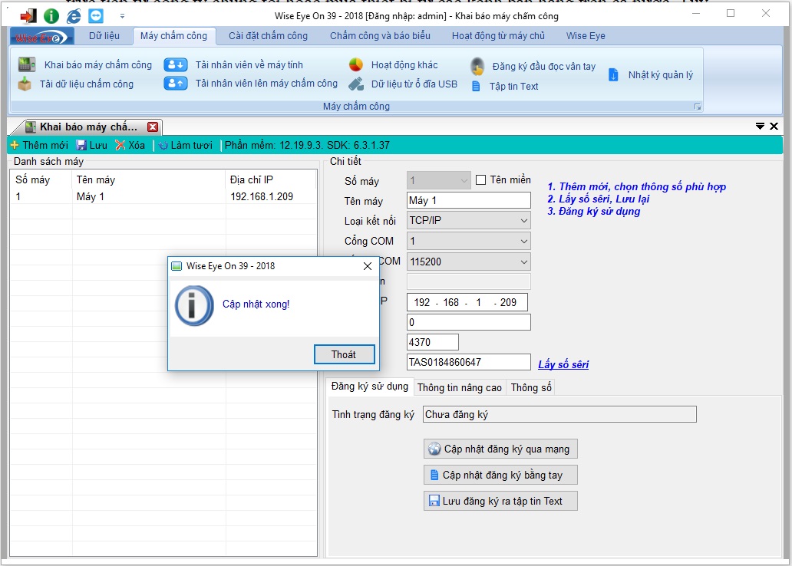792x566 pixels.
Task: Click Tải dữ liệu chấm công icon
Action: pos(25,84)
